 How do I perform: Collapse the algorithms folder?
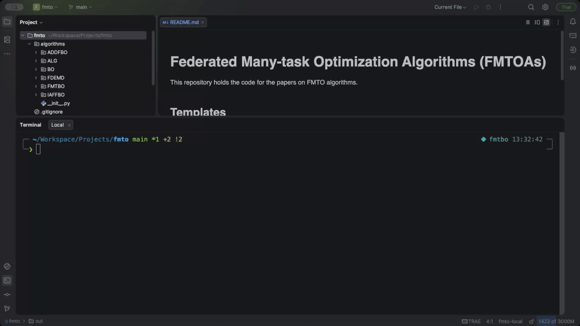29,43
